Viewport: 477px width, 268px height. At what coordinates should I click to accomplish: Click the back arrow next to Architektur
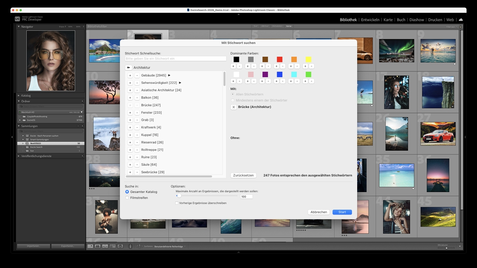[128, 68]
